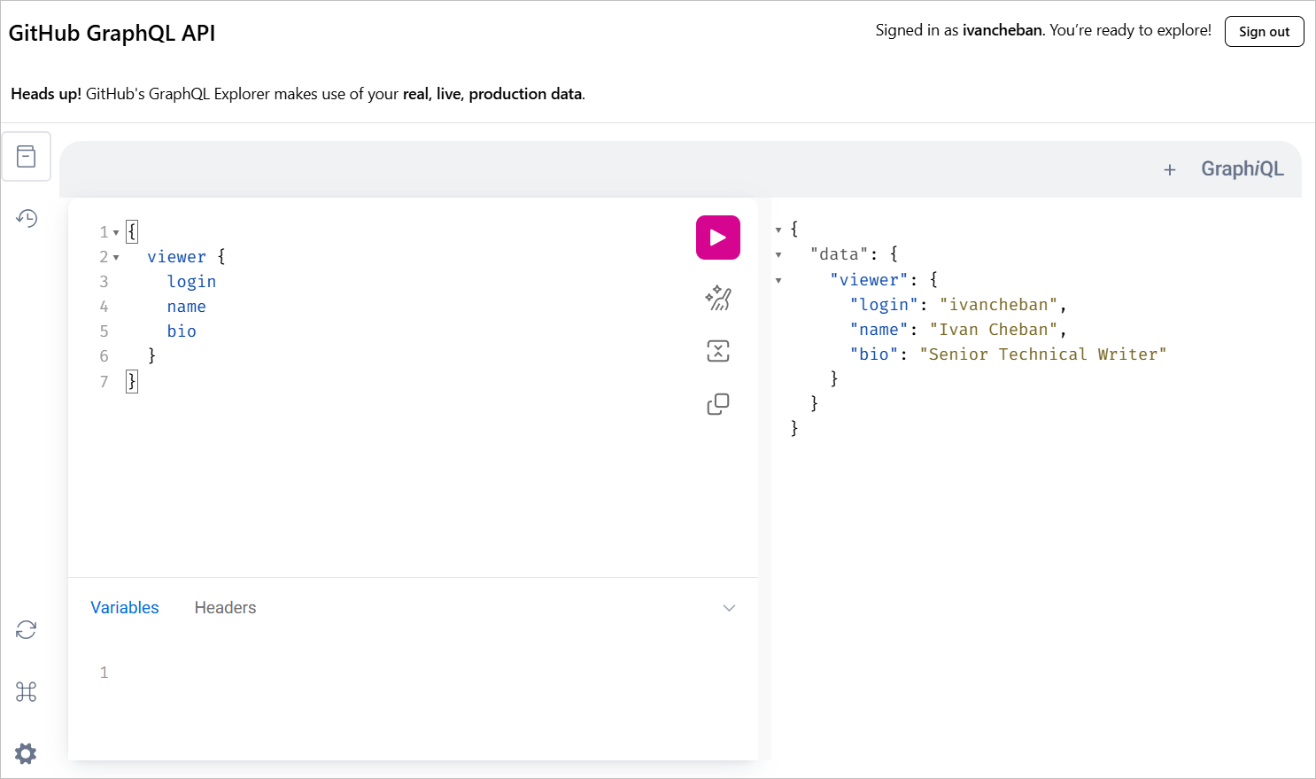This screenshot has width=1316, height=779.
Task: Place cursor in the Variables input area
Action: pos(354,672)
